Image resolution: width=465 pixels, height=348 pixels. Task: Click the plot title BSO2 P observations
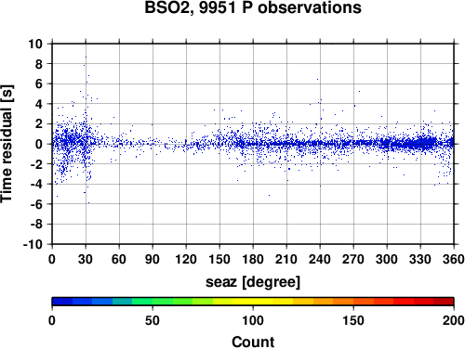[x=253, y=7]
